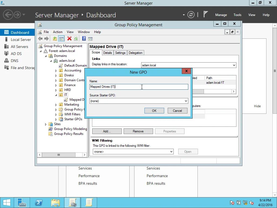The width and height of the screenshot is (277, 208).
Task: Click Server Manager forward navigation arrow
Action: [17, 15]
